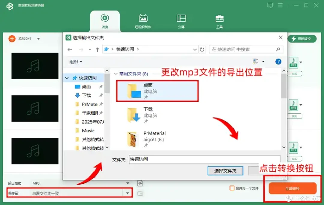Select 千家烟雨 folder in navigation tree
The width and height of the screenshot is (324, 205).
pyautogui.click(x=89, y=113)
